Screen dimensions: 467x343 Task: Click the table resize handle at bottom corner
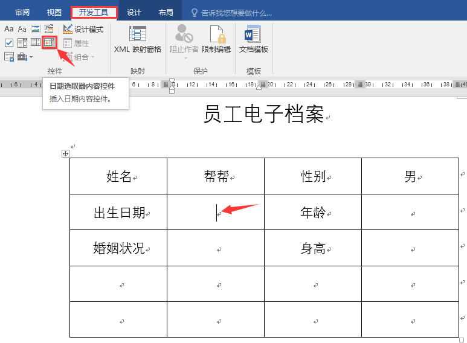462,340
